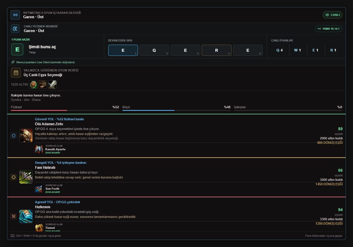Viewport: 353px width, 247px height.
Task: Select the R slot numbered 11
Action: (217, 50)
